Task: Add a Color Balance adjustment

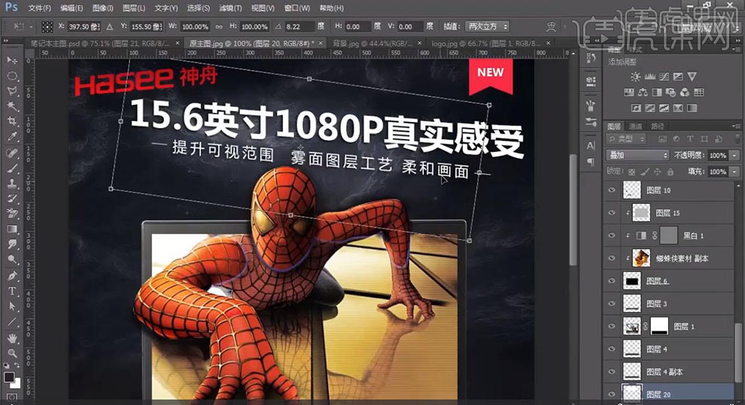Action: point(643,93)
